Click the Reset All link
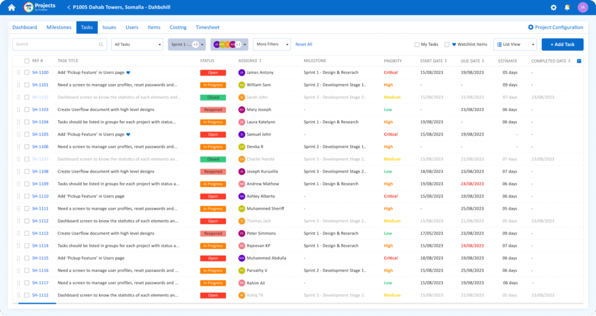Viewport: 596px width, 316px height. 304,44
